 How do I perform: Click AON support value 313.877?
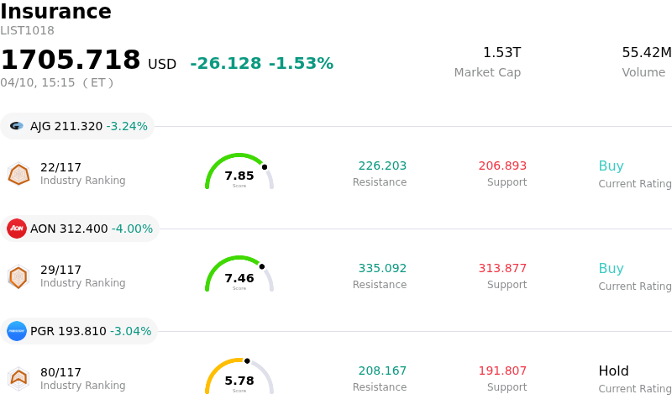[502, 269]
